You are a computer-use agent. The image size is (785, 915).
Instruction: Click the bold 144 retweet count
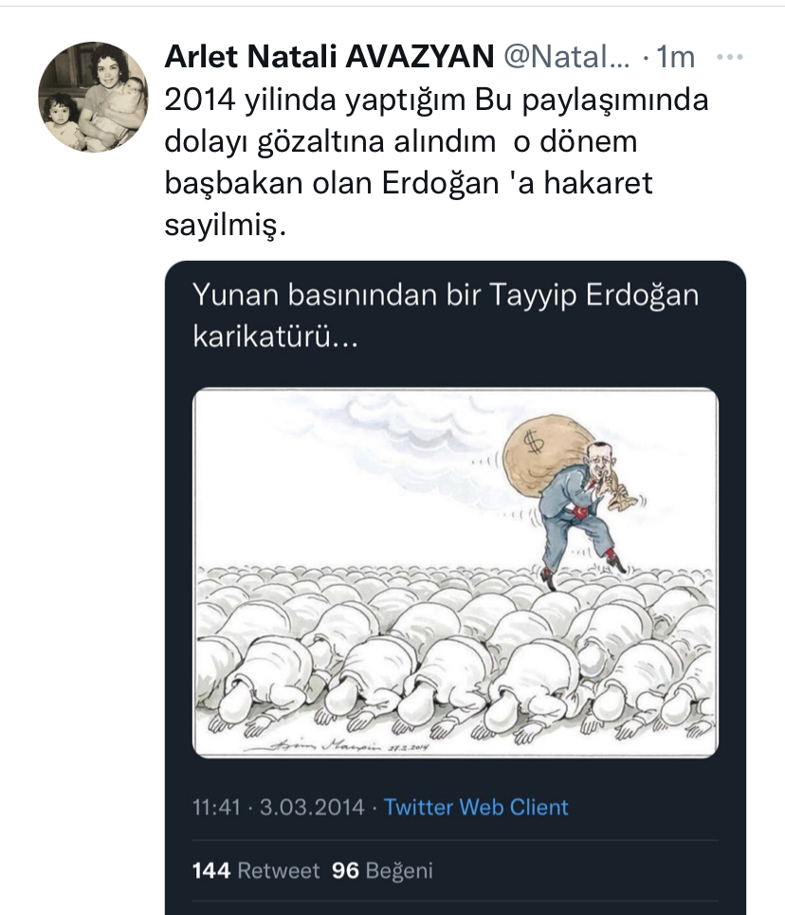[x=211, y=870]
